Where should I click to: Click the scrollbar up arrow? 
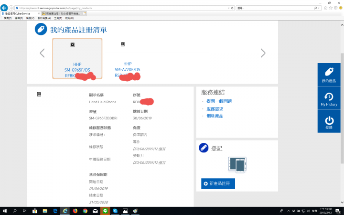342,25
